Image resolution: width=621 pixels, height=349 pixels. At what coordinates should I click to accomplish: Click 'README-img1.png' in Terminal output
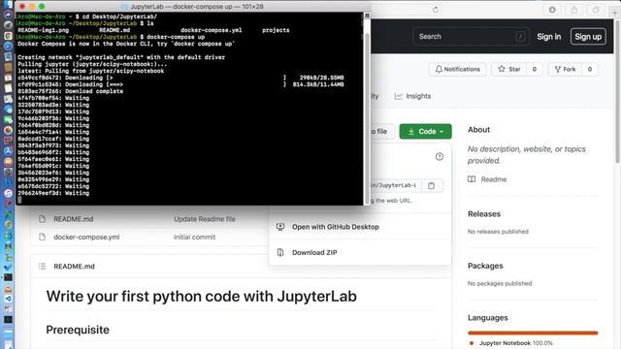point(43,30)
